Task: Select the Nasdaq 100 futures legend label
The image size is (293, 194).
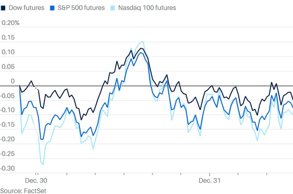Action: coord(147,8)
